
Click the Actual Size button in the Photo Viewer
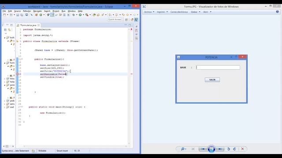click(x=193, y=149)
